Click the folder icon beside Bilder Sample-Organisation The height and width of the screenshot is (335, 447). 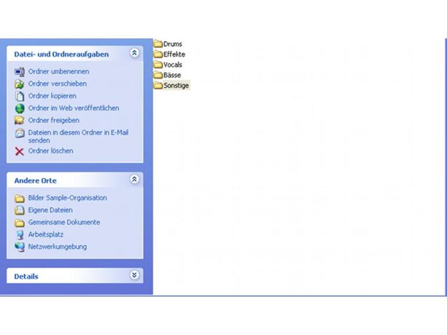pos(19,198)
